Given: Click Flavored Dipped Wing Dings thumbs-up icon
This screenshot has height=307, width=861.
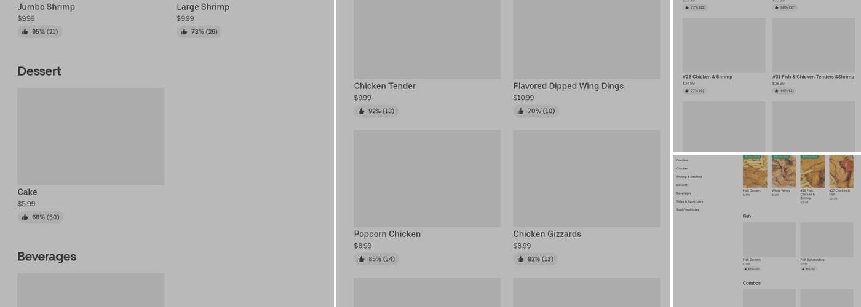Looking at the screenshot, I should [x=521, y=111].
